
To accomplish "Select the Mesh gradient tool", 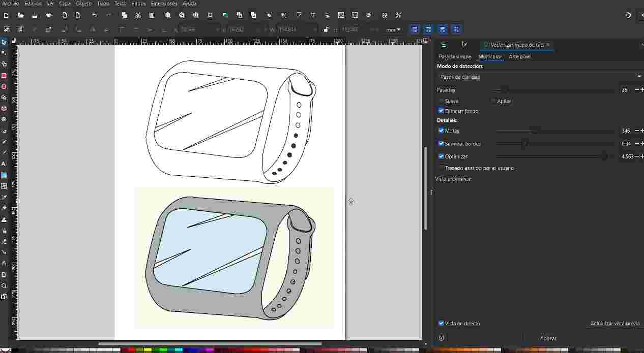I will click(x=4, y=186).
